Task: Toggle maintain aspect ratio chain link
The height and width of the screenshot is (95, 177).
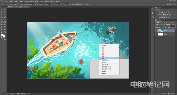Action: [x=35, y=4]
